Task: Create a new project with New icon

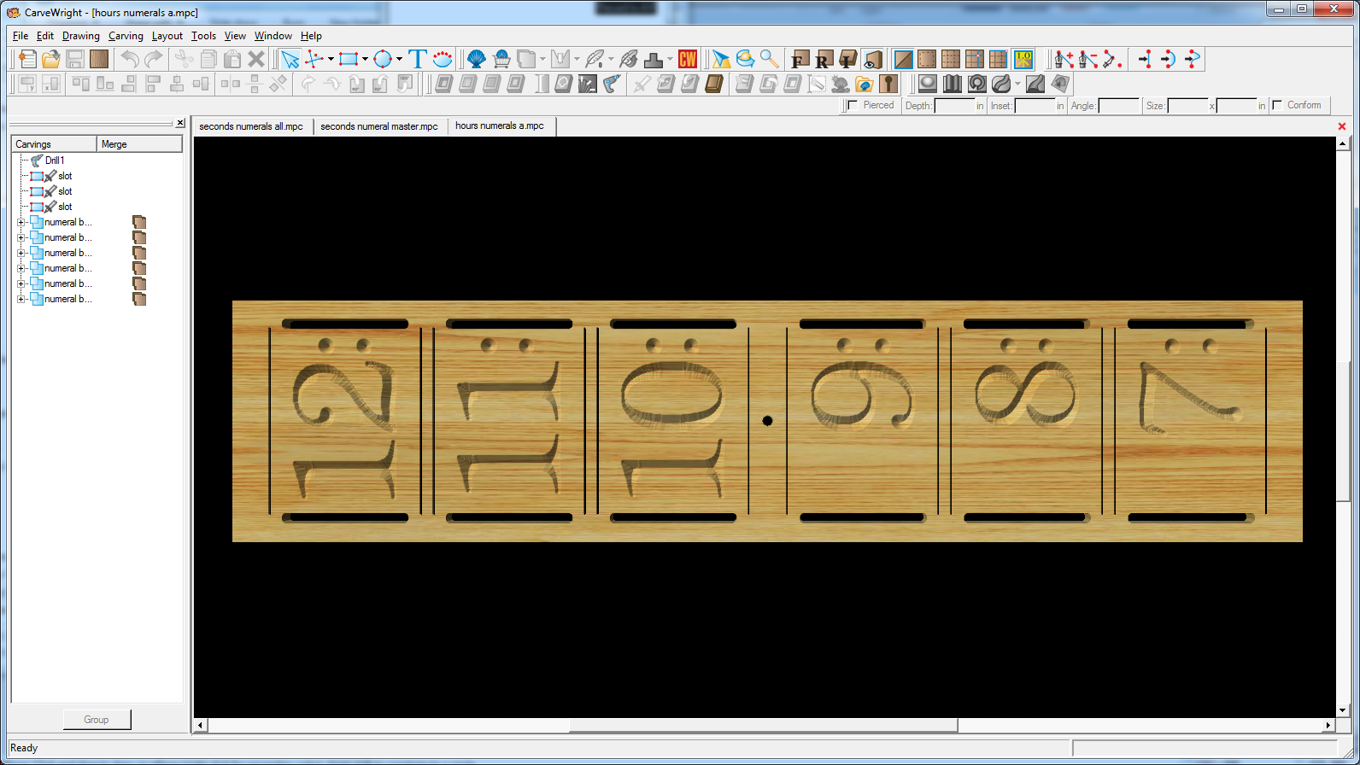Action: pos(27,59)
